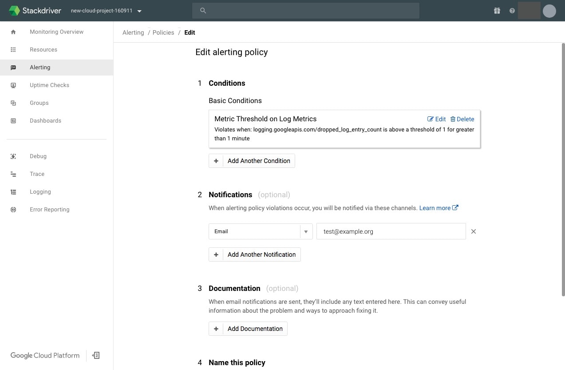The height and width of the screenshot is (370, 565).
Task: Click the Logging icon in sidebar
Action: 13,192
